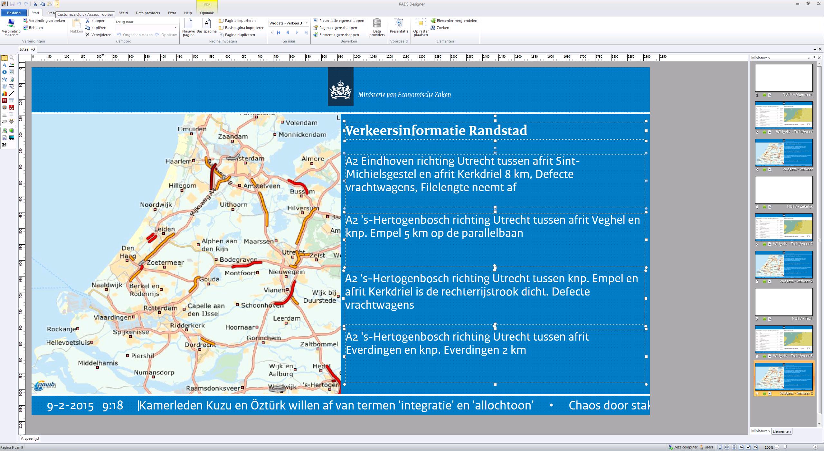Click the Copy icon in quick access toolbar
Image resolution: width=824 pixels, height=451 pixels.
click(x=42, y=4)
